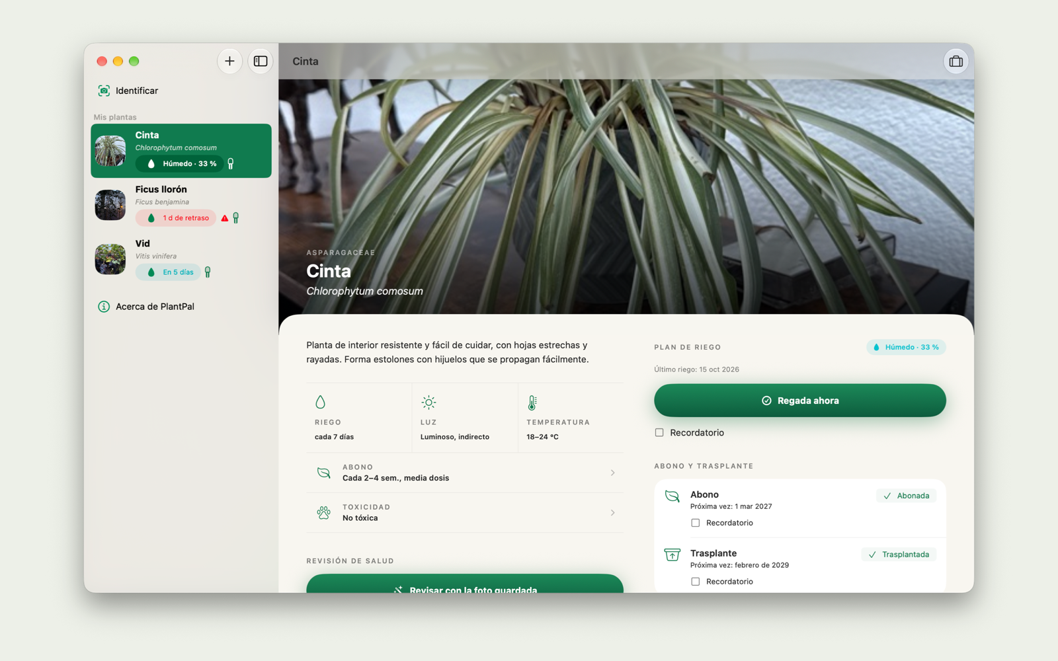
Task: Click the En 5 días badge on Vid
Action: click(x=168, y=272)
